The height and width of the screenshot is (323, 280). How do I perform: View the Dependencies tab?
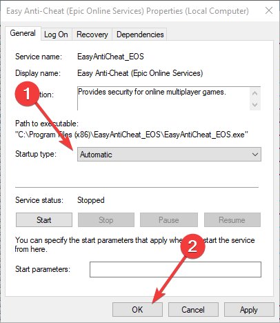140,35
